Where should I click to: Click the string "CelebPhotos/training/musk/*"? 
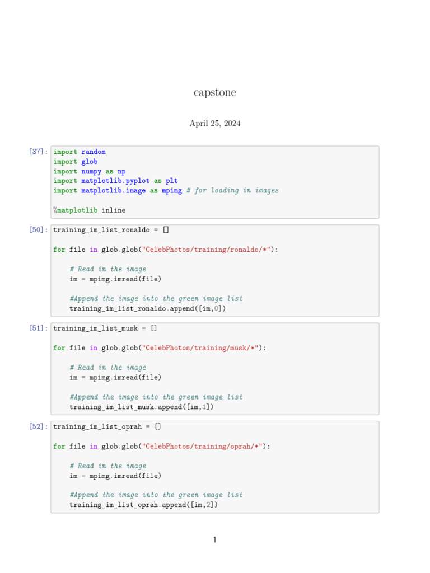tap(200, 348)
